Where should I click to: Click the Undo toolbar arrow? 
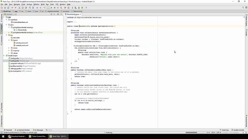point(12,8)
